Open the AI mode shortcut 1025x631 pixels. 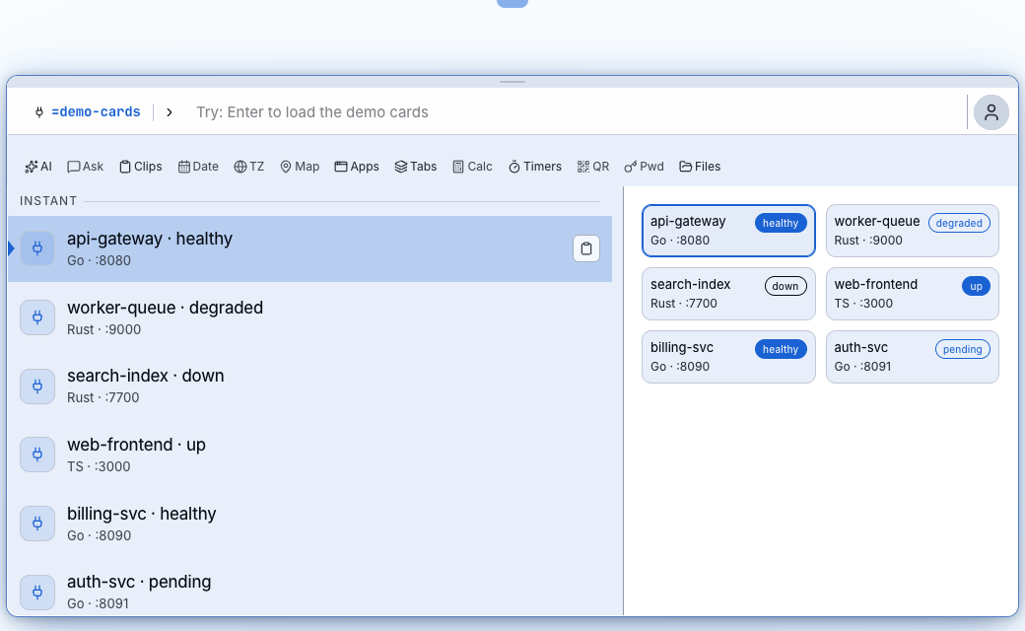(37, 167)
